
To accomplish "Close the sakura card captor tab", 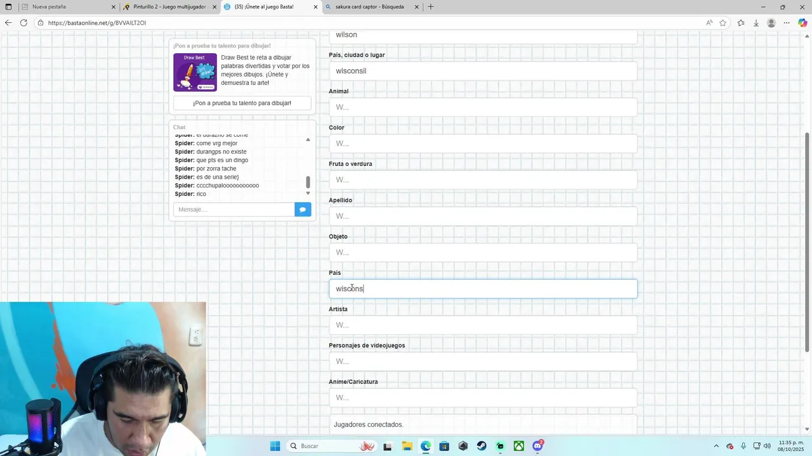I will [417, 7].
